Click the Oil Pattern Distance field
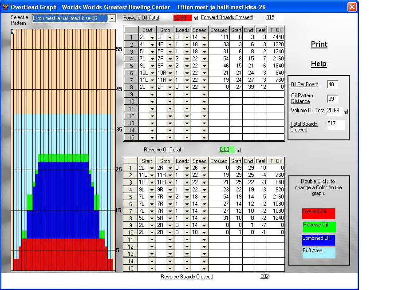Viewport: 410px width, 290px height. (x=332, y=99)
